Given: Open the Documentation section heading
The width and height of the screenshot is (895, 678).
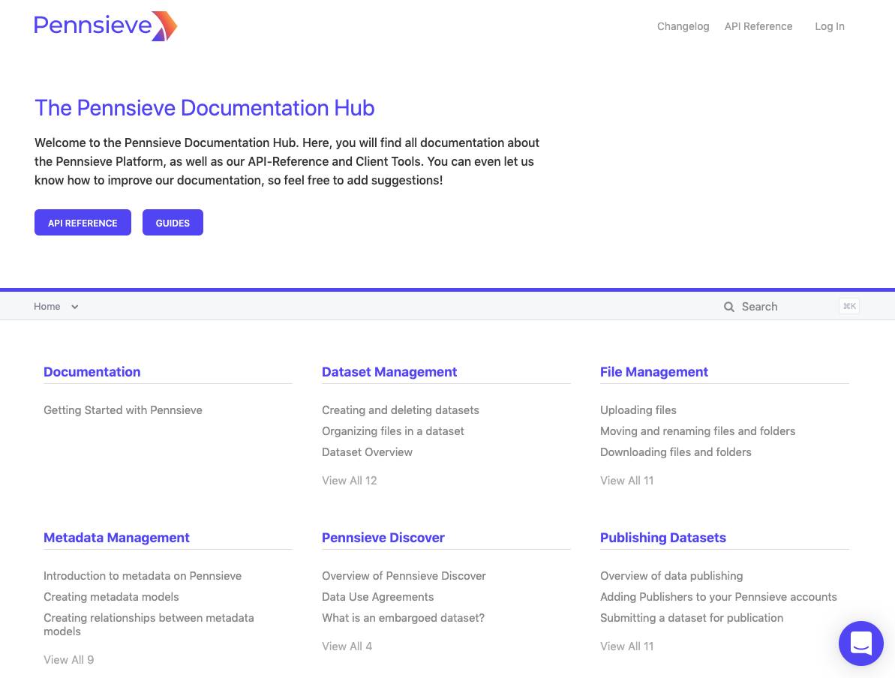Looking at the screenshot, I should 92,372.
